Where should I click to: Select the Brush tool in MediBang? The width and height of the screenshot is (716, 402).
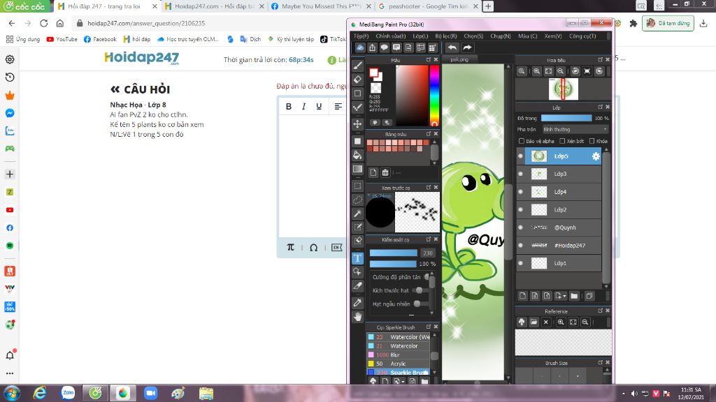pyautogui.click(x=358, y=66)
